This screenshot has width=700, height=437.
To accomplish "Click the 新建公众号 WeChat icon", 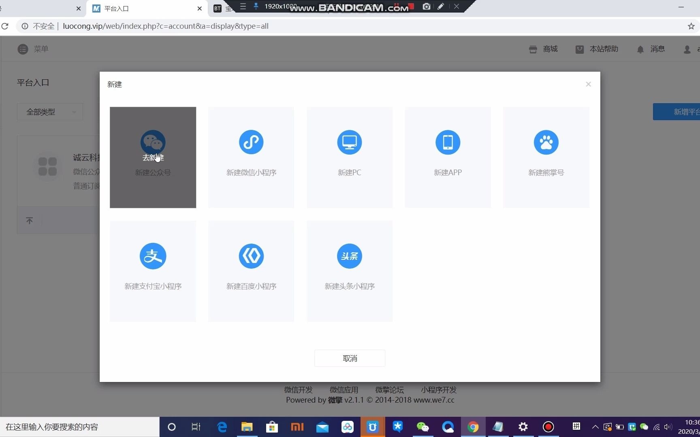I will 153,142.
